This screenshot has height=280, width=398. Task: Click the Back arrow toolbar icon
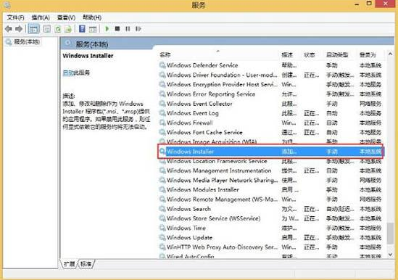coord(9,29)
